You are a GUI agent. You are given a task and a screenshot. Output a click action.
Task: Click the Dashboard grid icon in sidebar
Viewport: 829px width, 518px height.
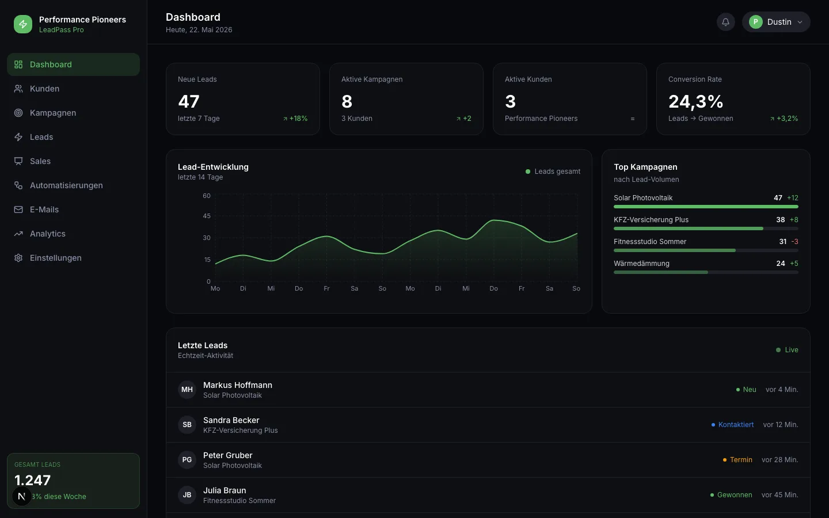(x=18, y=64)
